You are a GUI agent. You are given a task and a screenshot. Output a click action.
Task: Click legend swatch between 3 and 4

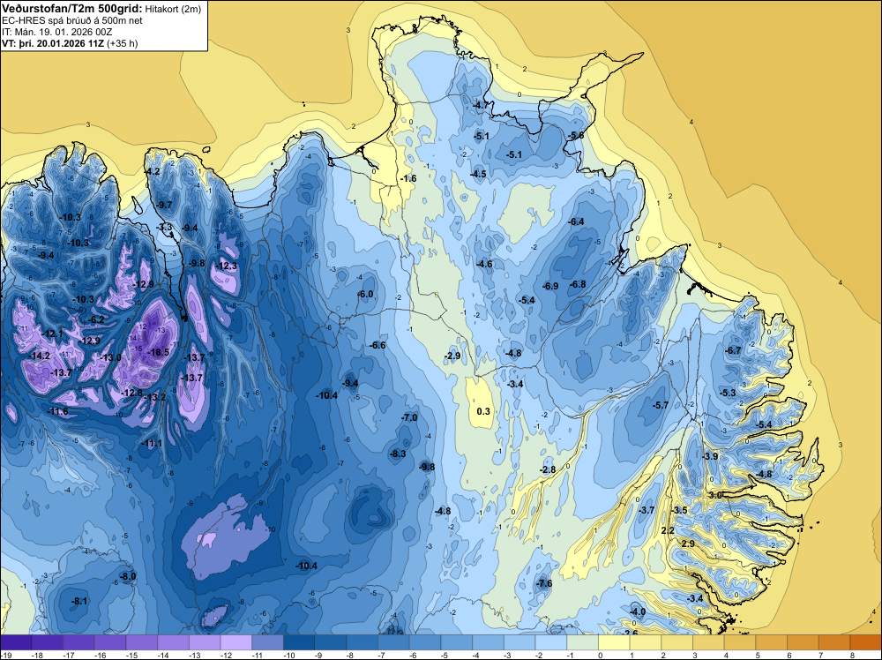point(709,641)
